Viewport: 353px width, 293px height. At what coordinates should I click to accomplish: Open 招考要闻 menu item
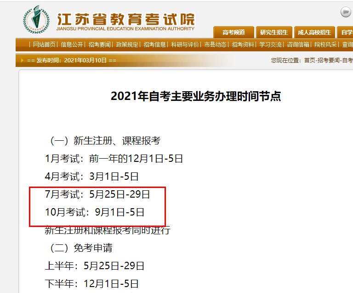click(x=99, y=44)
